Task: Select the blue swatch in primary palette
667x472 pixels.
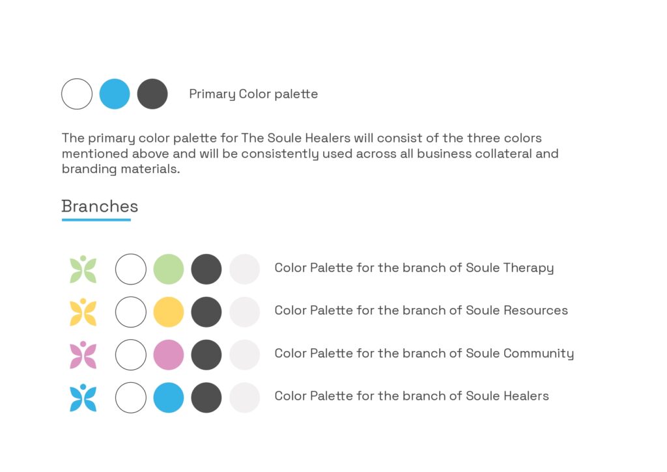Action: click(115, 94)
